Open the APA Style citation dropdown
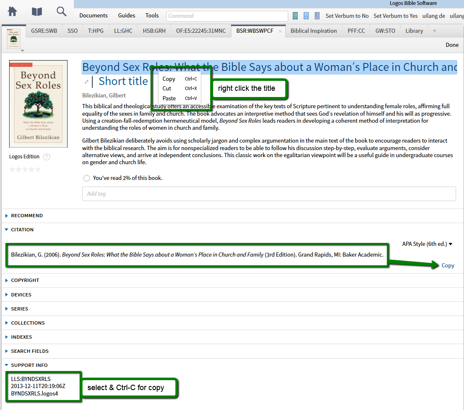 coord(427,244)
